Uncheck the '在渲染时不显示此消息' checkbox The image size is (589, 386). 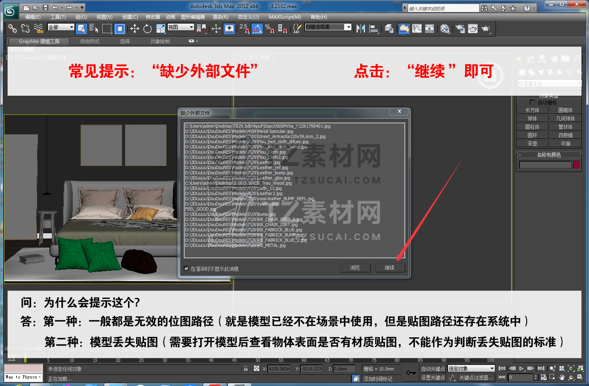[186, 268]
